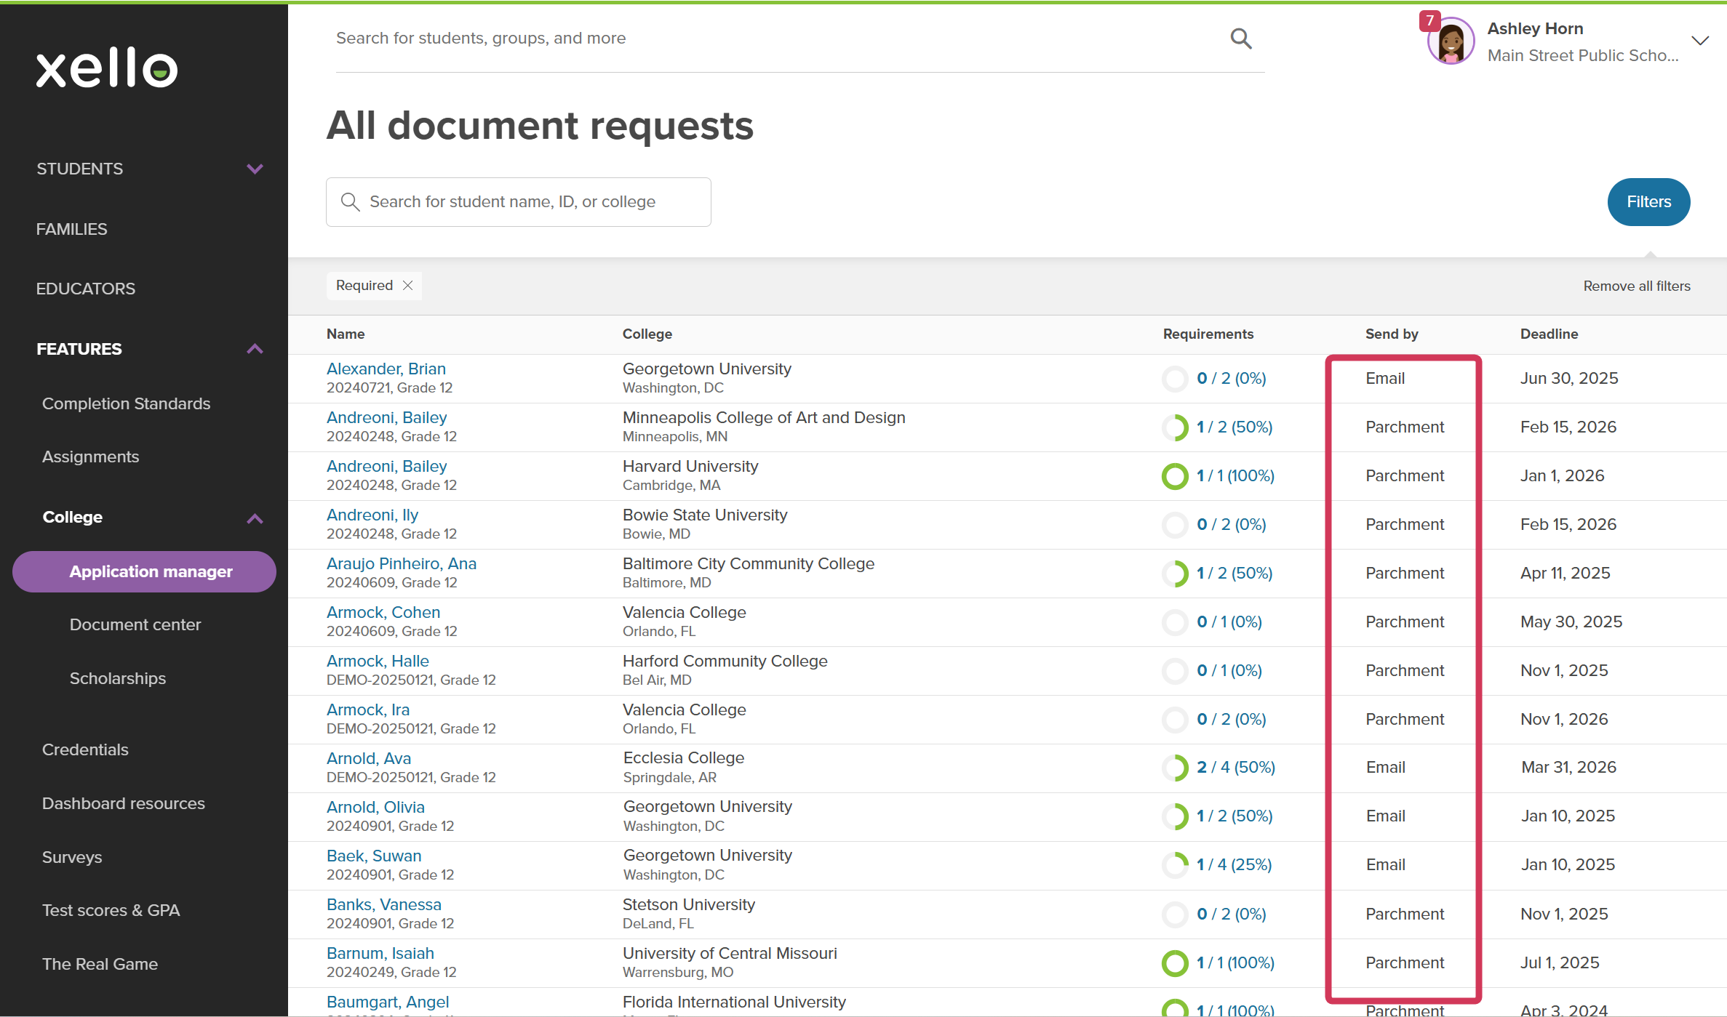This screenshot has height=1017, width=1727.
Task: Open Ashley Horn's profile avatar
Action: (x=1451, y=41)
